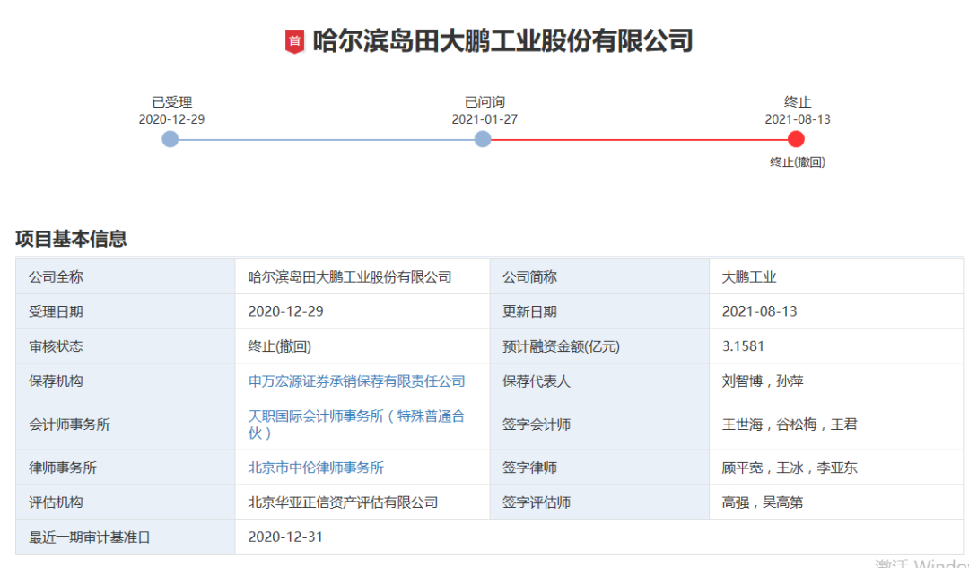The width and height of the screenshot is (969, 568).
Task: Click the 会计师事务所 label cell
Action: tap(126, 424)
